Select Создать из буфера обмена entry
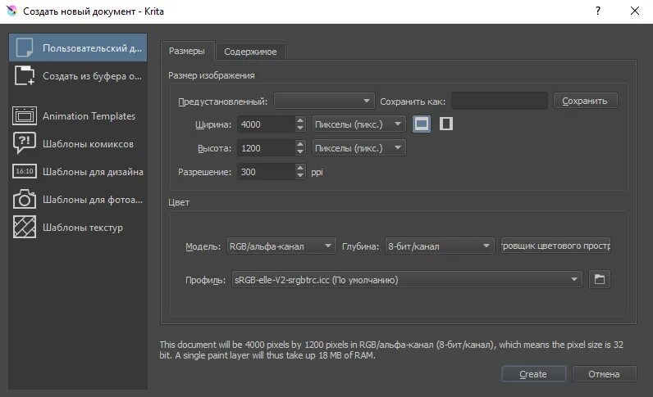This screenshot has height=397, width=653. tap(78, 75)
